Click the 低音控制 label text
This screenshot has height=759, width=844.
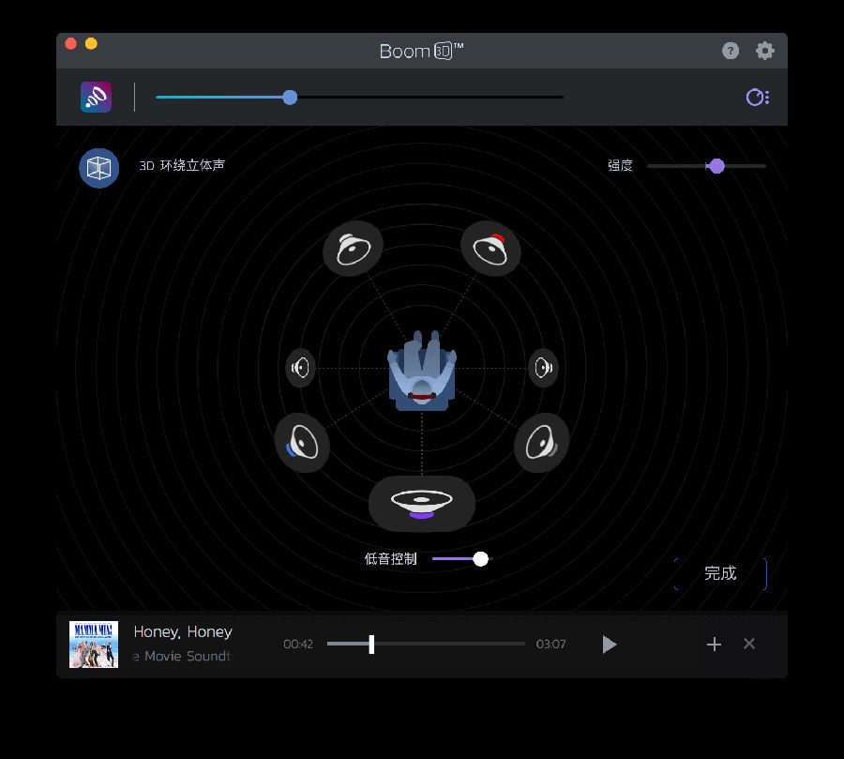[x=391, y=559]
